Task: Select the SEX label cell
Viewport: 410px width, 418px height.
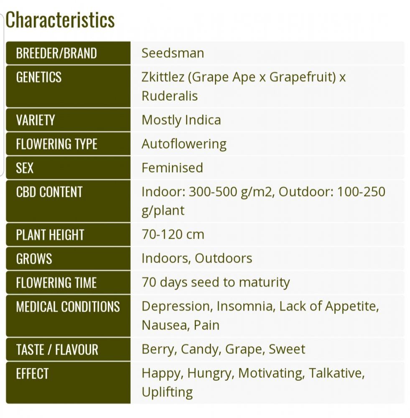Action: [68, 168]
